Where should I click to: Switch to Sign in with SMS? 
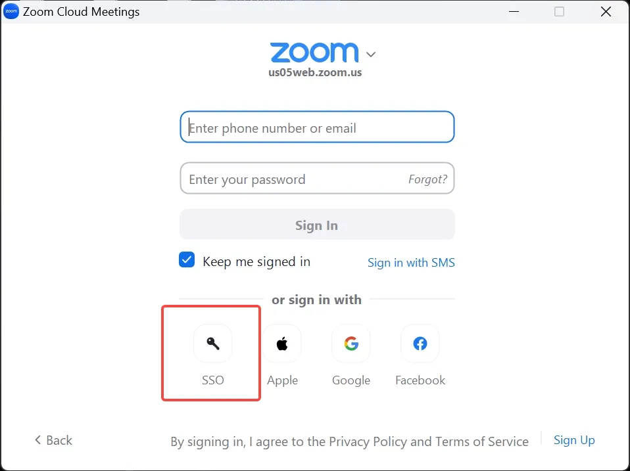point(411,263)
